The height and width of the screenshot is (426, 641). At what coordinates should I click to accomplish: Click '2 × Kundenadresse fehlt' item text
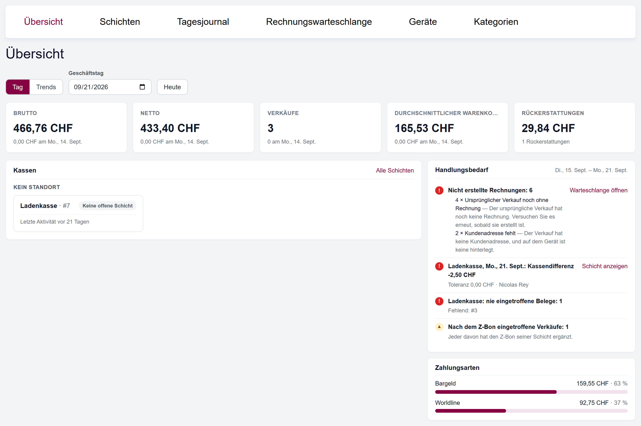point(485,233)
